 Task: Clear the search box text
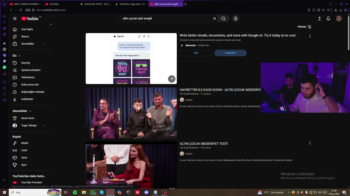click(215, 19)
